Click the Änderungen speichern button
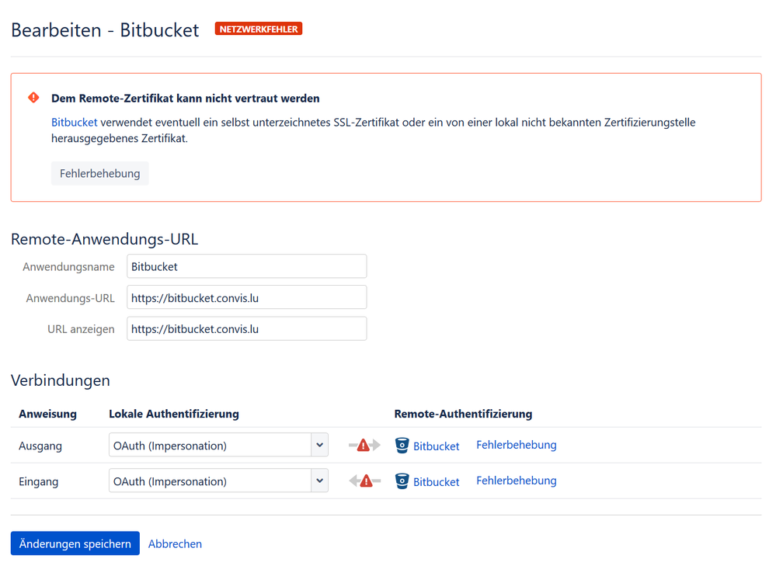Screen dimensions: 776x569 tap(75, 543)
